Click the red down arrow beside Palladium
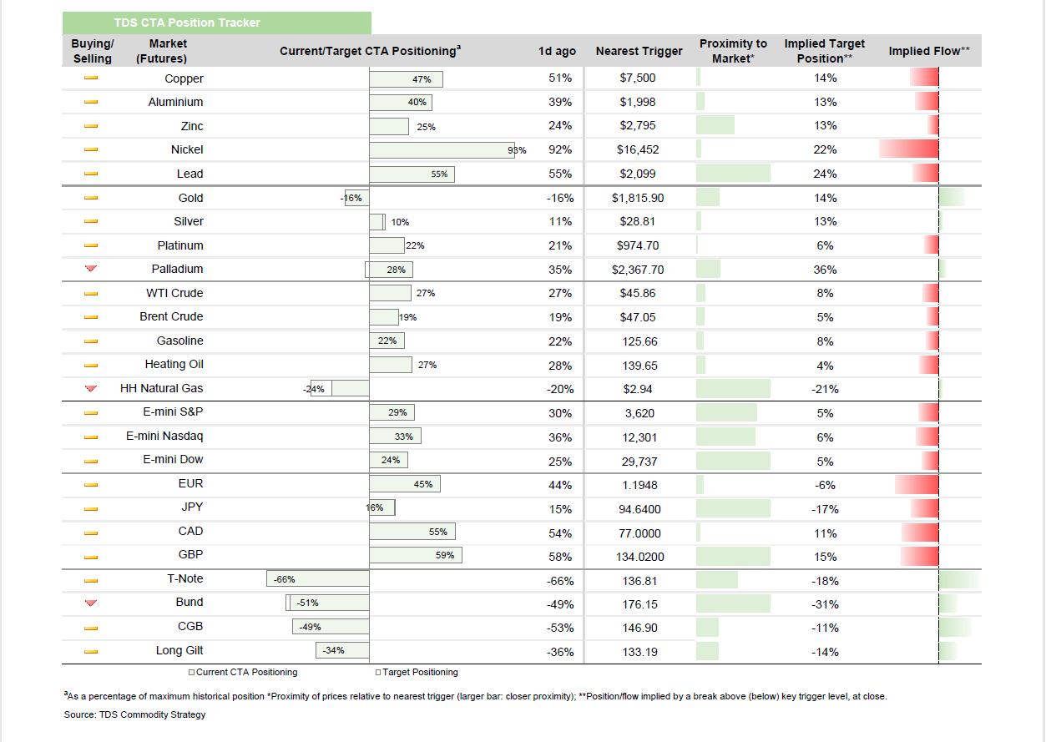This screenshot has width=1046, height=742. coord(91,269)
